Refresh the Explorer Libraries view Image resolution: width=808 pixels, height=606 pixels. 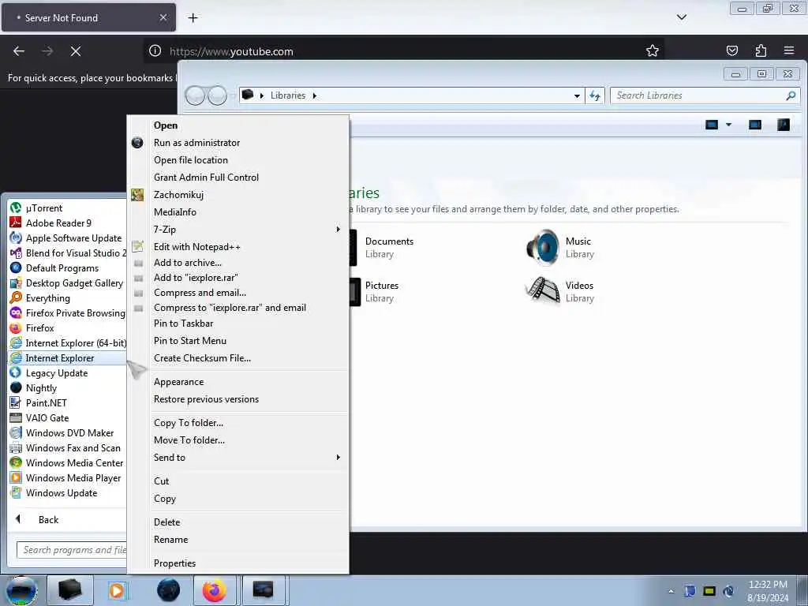[595, 95]
